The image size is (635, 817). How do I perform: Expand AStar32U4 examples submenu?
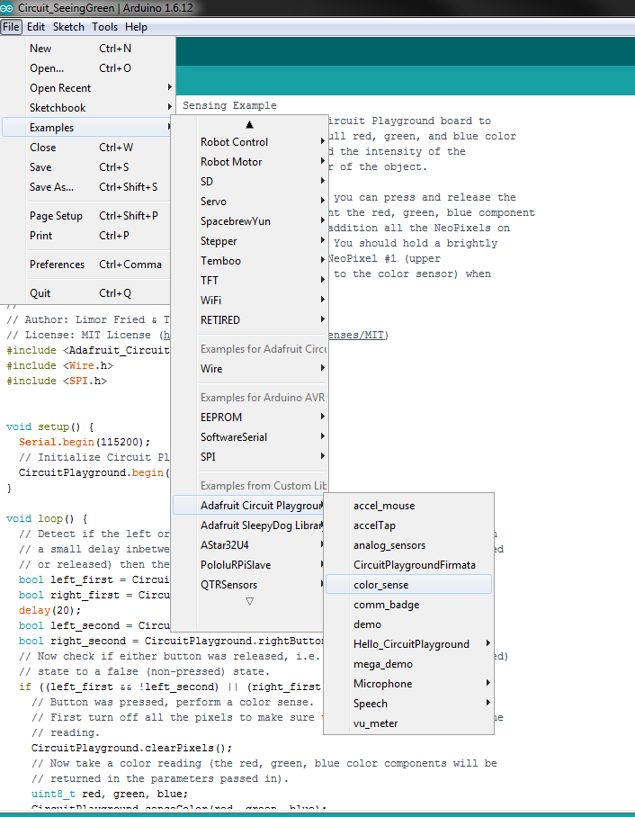pos(249,545)
